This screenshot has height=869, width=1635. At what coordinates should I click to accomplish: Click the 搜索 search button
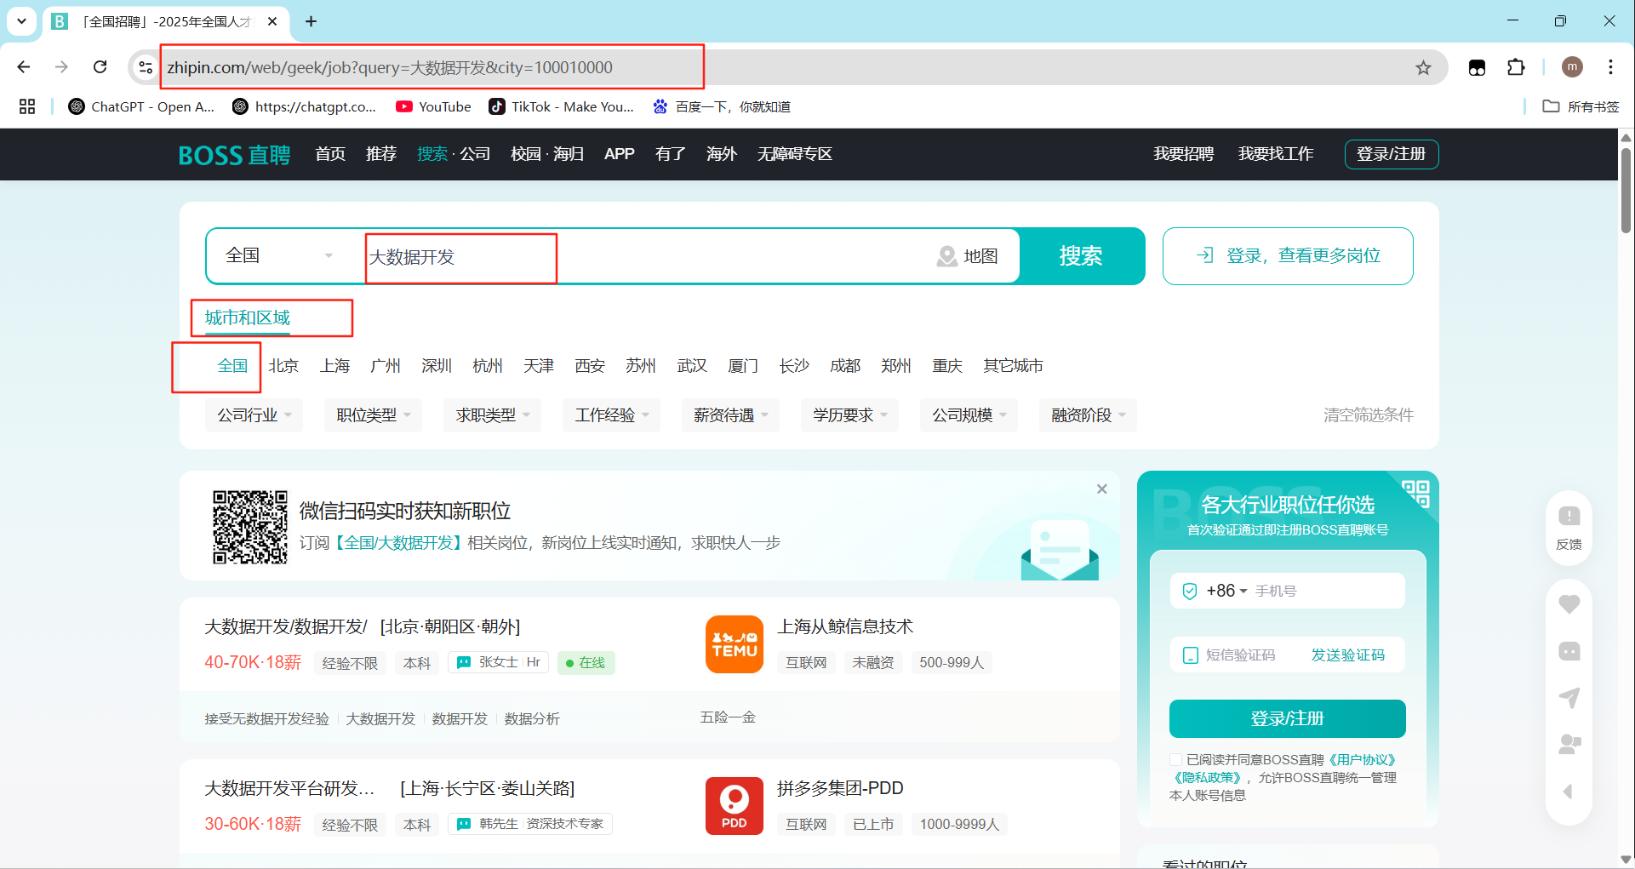point(1081,255)
